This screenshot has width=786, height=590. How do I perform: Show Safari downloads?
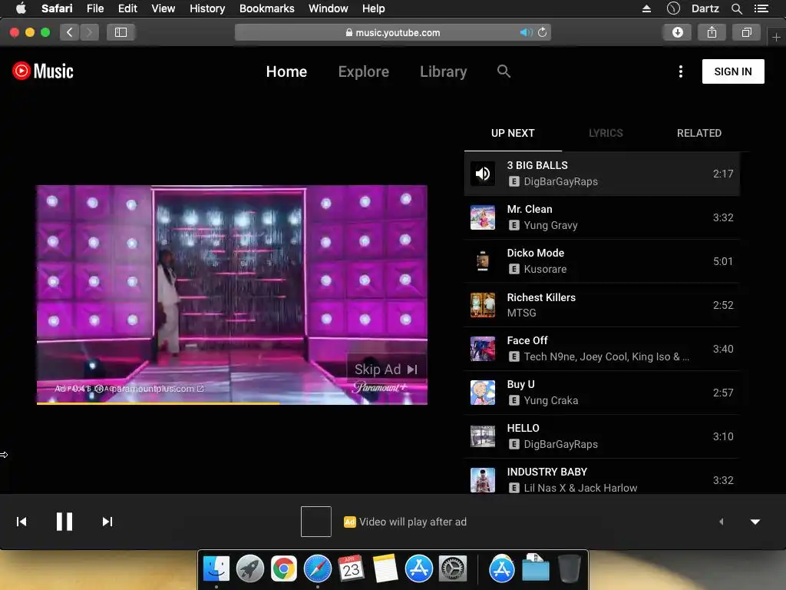(677, 32)
